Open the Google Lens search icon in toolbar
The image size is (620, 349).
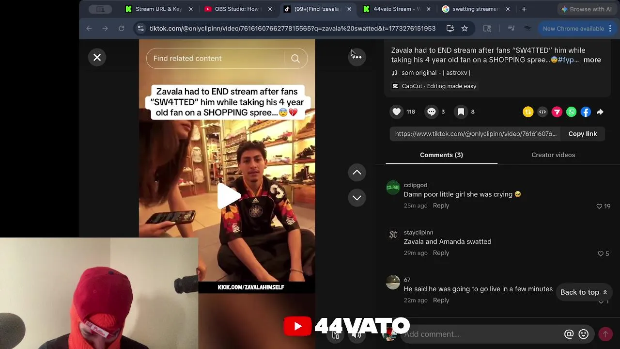point(487,29)
